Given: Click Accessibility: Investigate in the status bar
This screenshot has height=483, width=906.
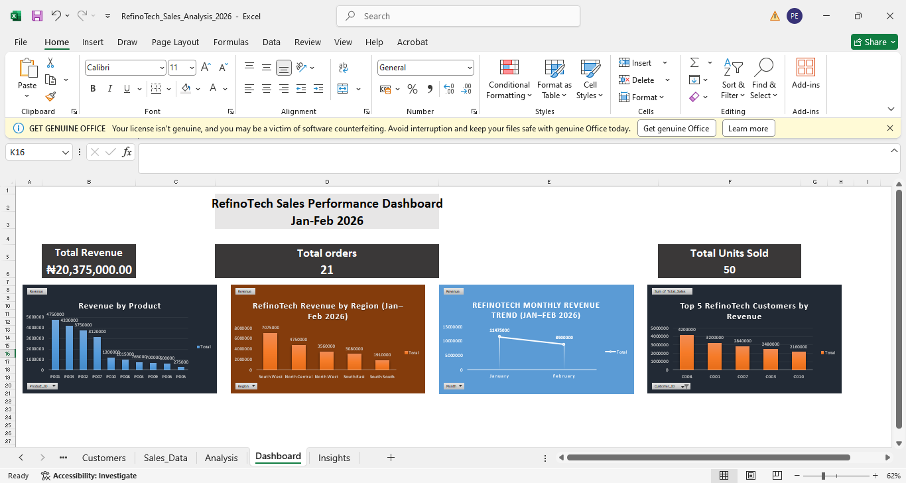Looking at the screenshot, I should 89,476.
